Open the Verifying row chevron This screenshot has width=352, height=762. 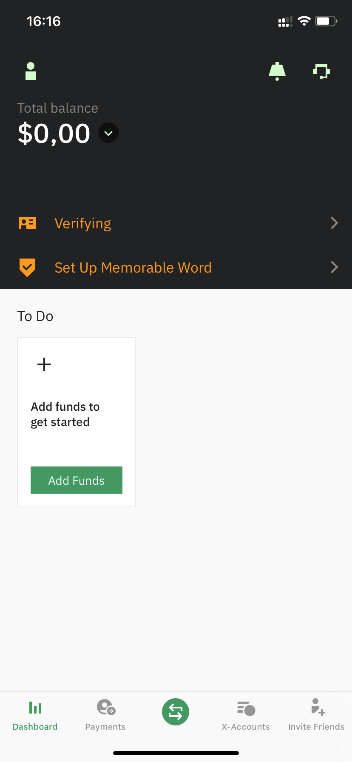pos(335,223)
